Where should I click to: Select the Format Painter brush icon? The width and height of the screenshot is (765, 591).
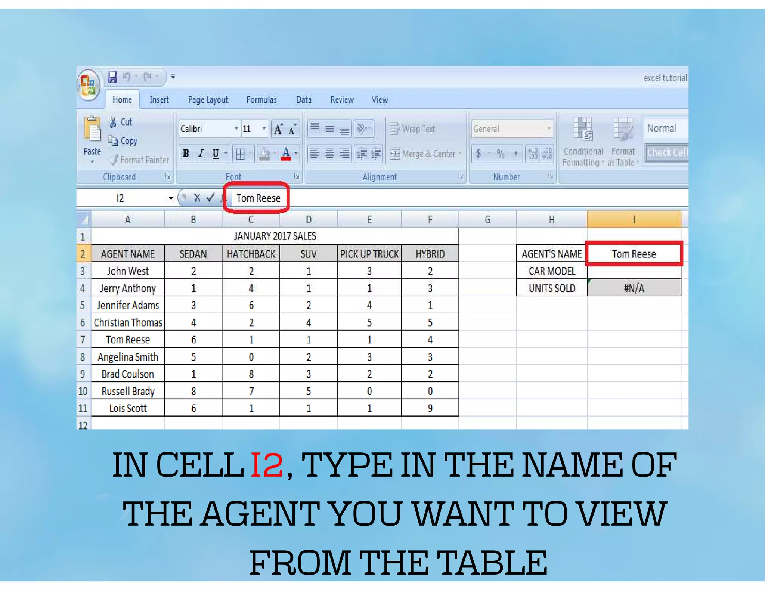[x=114, y=160]
